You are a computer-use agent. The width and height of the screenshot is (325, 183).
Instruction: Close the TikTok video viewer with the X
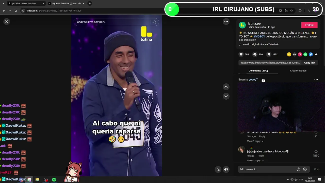(x=7, y=22)
